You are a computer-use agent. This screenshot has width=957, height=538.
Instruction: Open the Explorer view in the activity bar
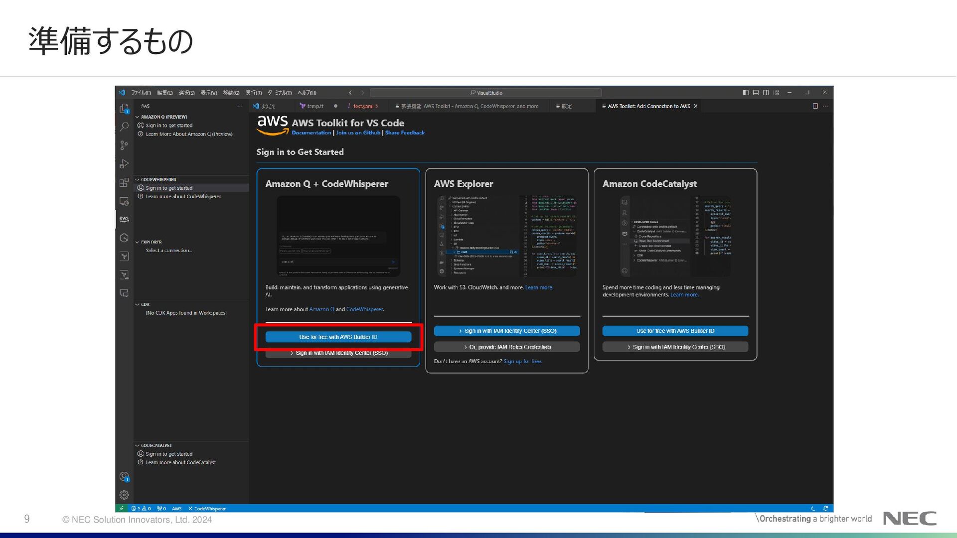click(124, 109)
